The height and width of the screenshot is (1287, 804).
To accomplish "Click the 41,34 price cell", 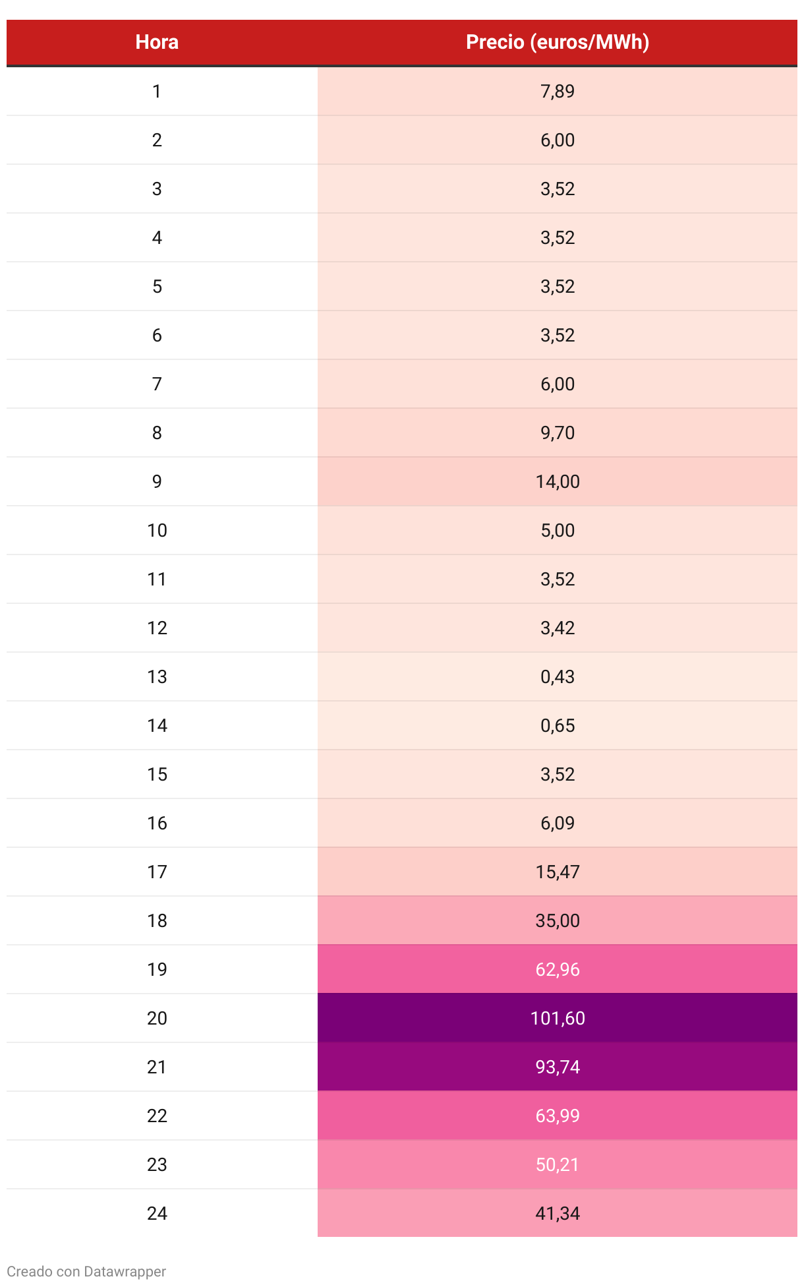I will [557, 1213].
